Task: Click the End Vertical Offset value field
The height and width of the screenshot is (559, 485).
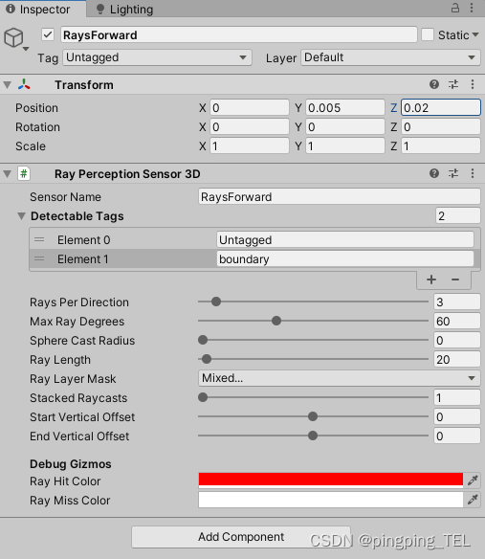Action: coord(457,436)
